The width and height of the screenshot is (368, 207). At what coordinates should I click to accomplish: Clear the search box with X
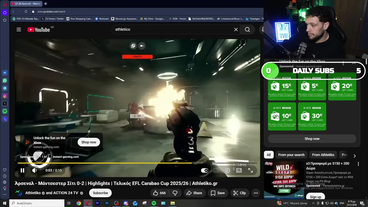236,29
